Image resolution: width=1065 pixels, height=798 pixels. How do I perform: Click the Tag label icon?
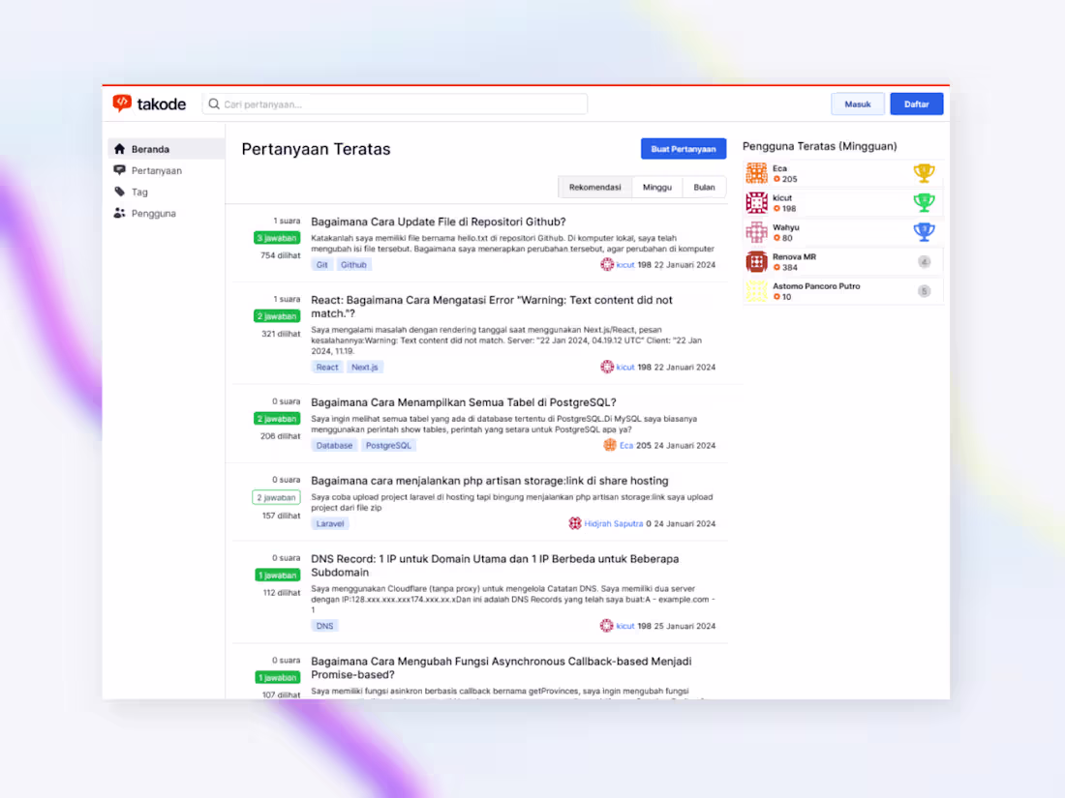point(119,192)
